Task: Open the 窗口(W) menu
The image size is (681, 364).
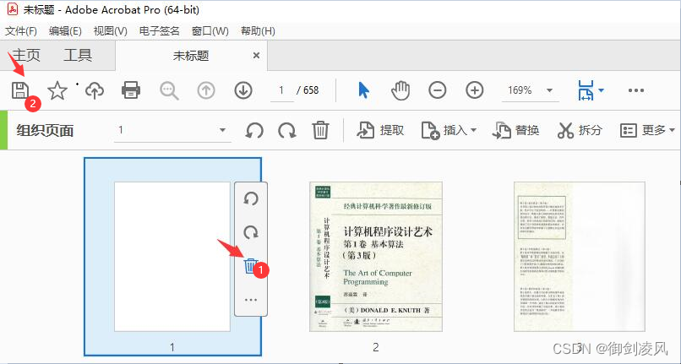Action: (210, 31)
